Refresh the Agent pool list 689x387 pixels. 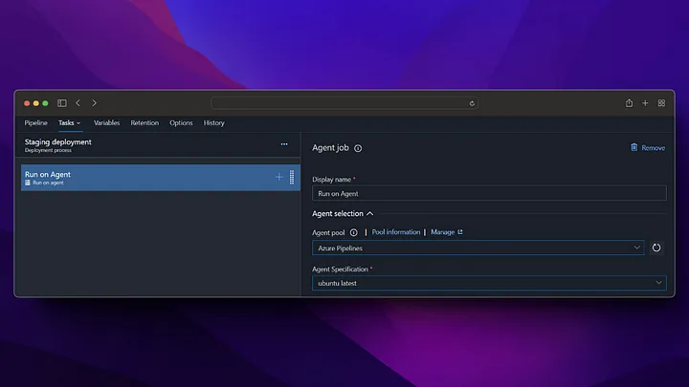click(x=656, y=247)
